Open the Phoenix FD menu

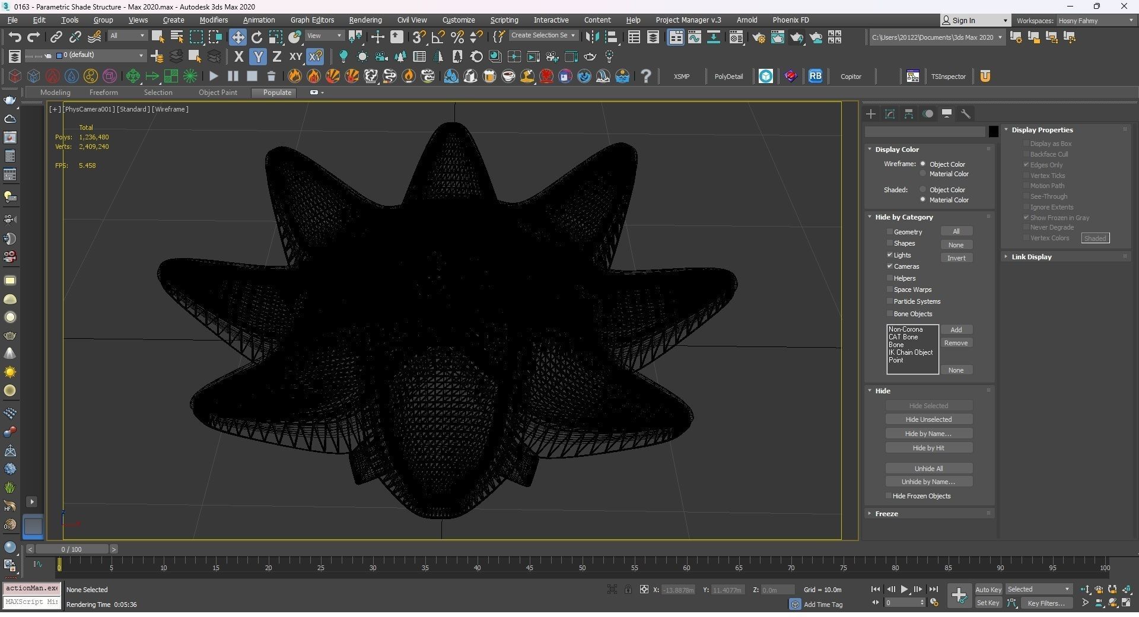tap(790, 20)
